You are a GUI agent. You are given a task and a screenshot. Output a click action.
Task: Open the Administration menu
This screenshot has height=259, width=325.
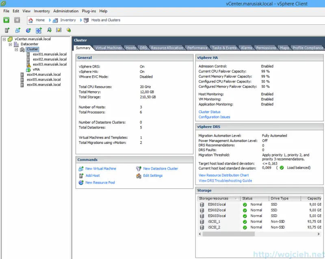click(x=66, y=11)
